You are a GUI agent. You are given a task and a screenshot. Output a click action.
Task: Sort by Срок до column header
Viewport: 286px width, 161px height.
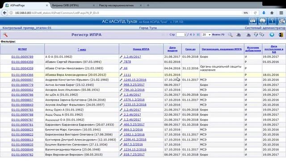(x=190, y=49)
